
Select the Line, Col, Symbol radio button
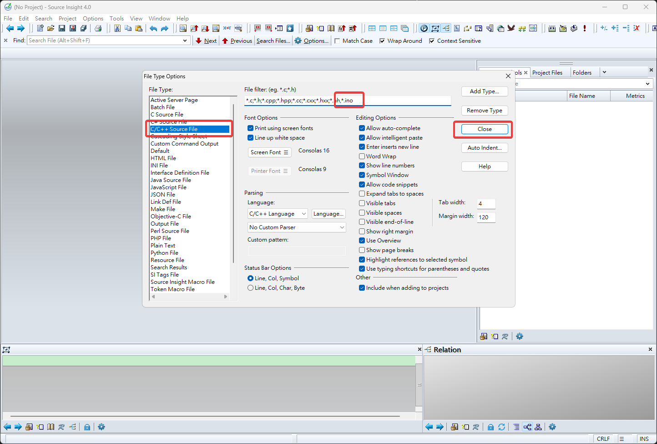point(250,278)
